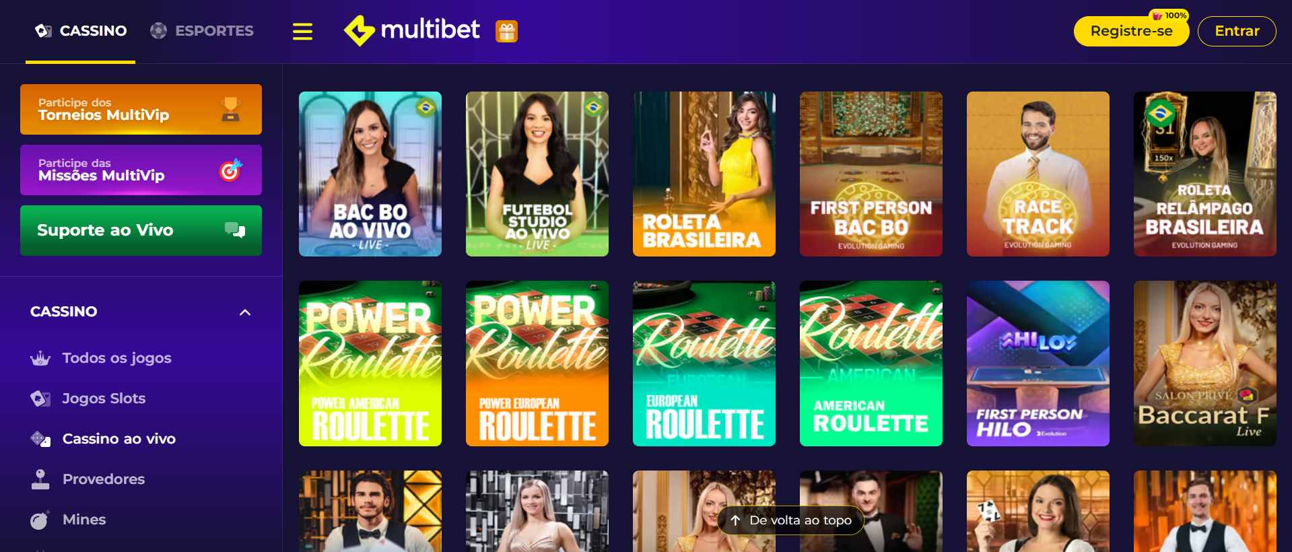Launch the First Person HiLo game
This screenshot has height=552, width=1292.
tap(1038, 364)
